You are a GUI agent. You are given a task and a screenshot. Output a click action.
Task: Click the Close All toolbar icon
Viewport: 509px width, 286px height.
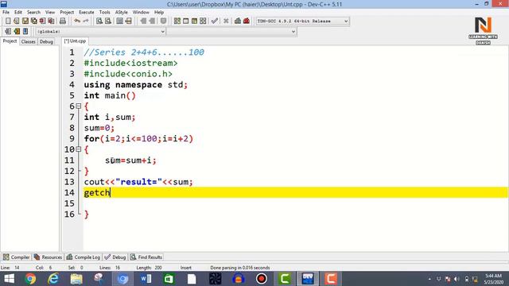tap(51, 21)
